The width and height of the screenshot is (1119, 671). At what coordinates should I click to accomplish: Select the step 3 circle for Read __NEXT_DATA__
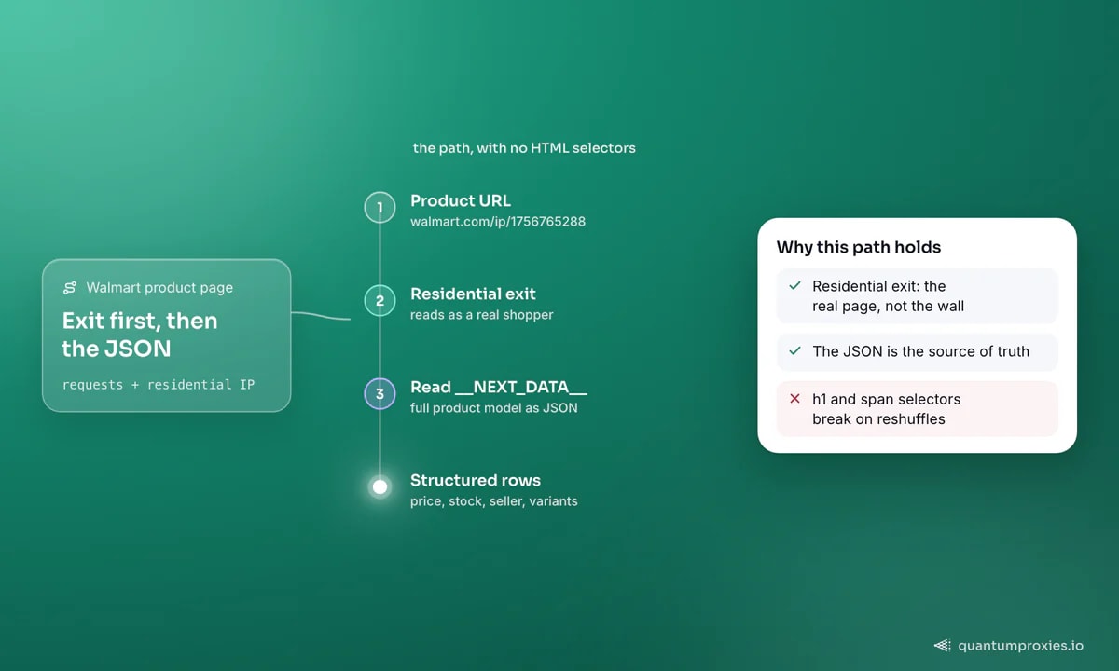pos(380,393)
